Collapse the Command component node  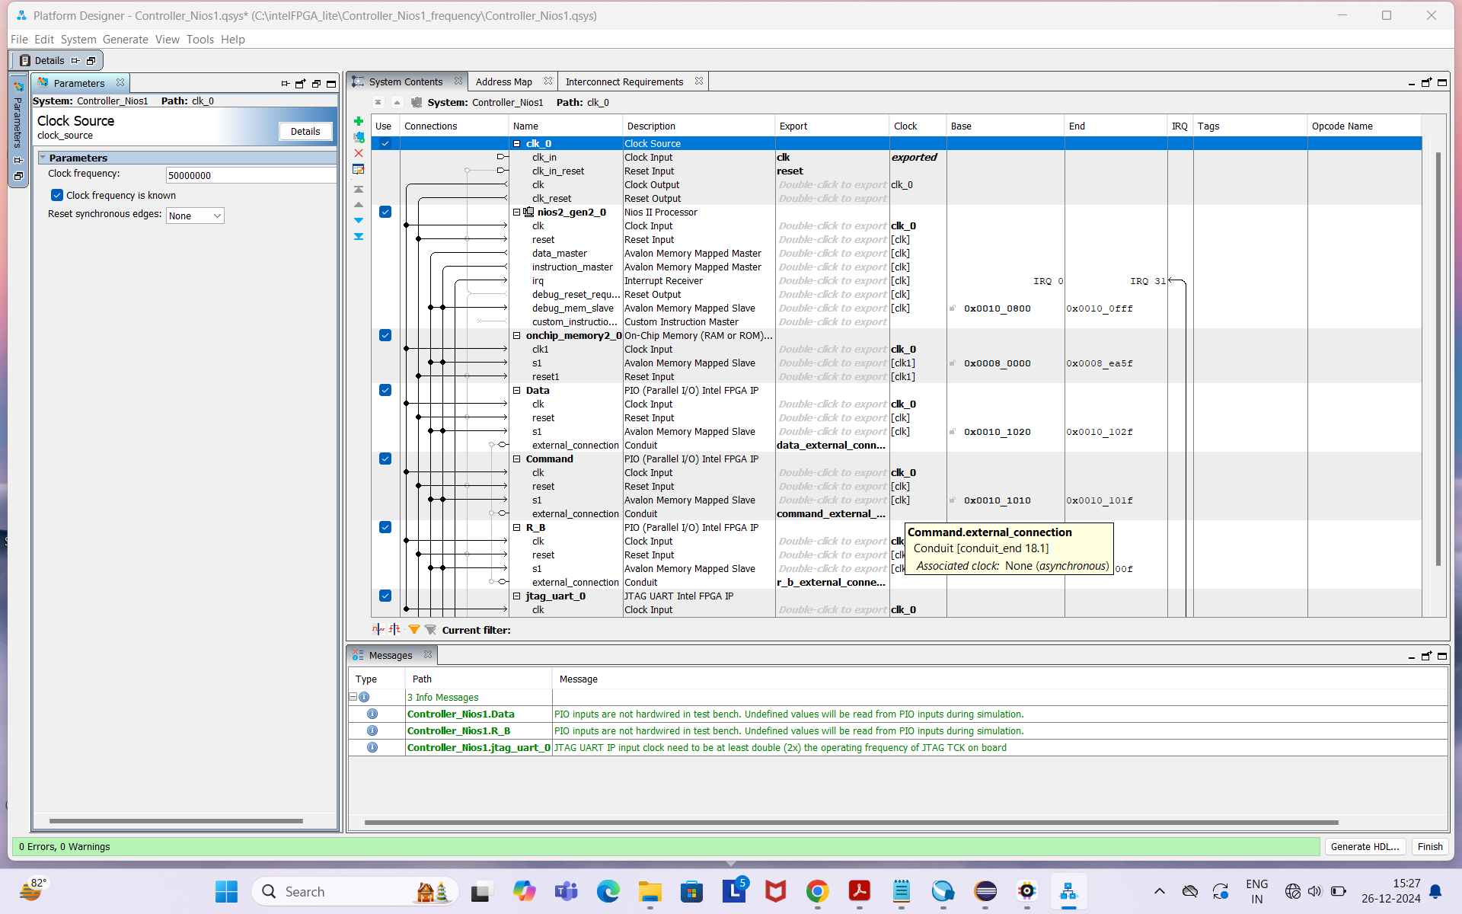pos(517,459)
